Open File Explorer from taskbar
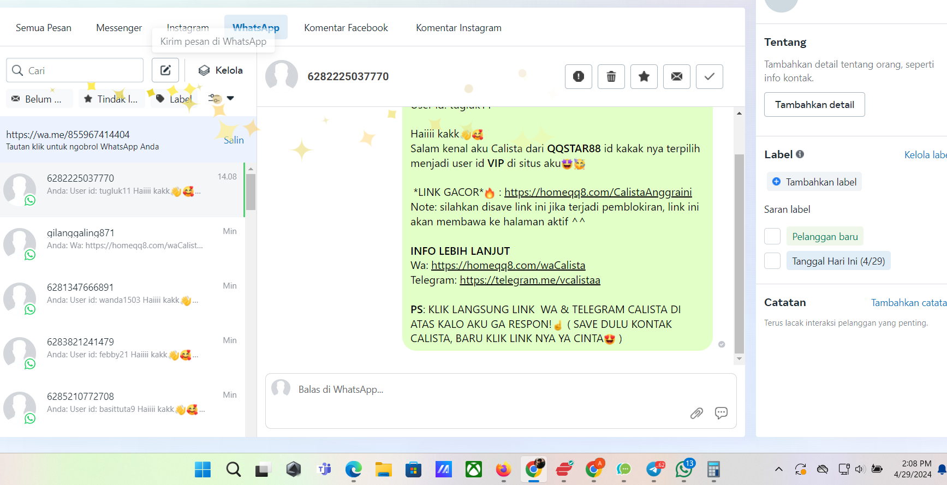 [x=384, y=469]
